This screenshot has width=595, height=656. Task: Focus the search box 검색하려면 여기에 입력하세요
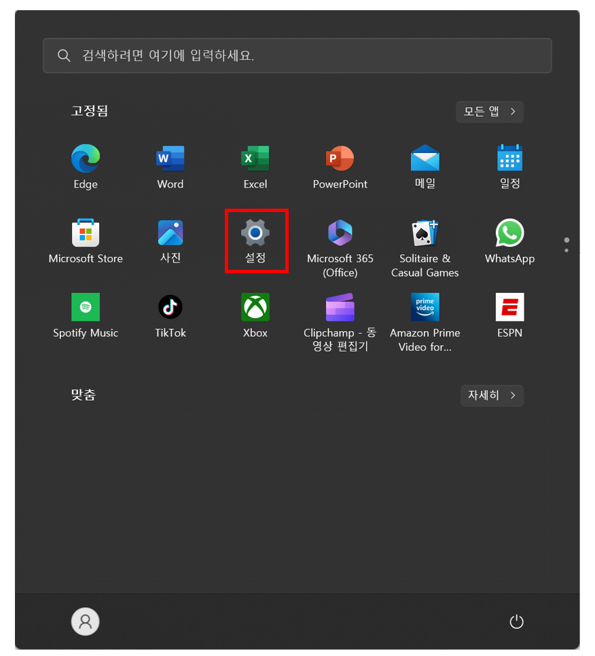pyautogui.click(x=297, y=56)
